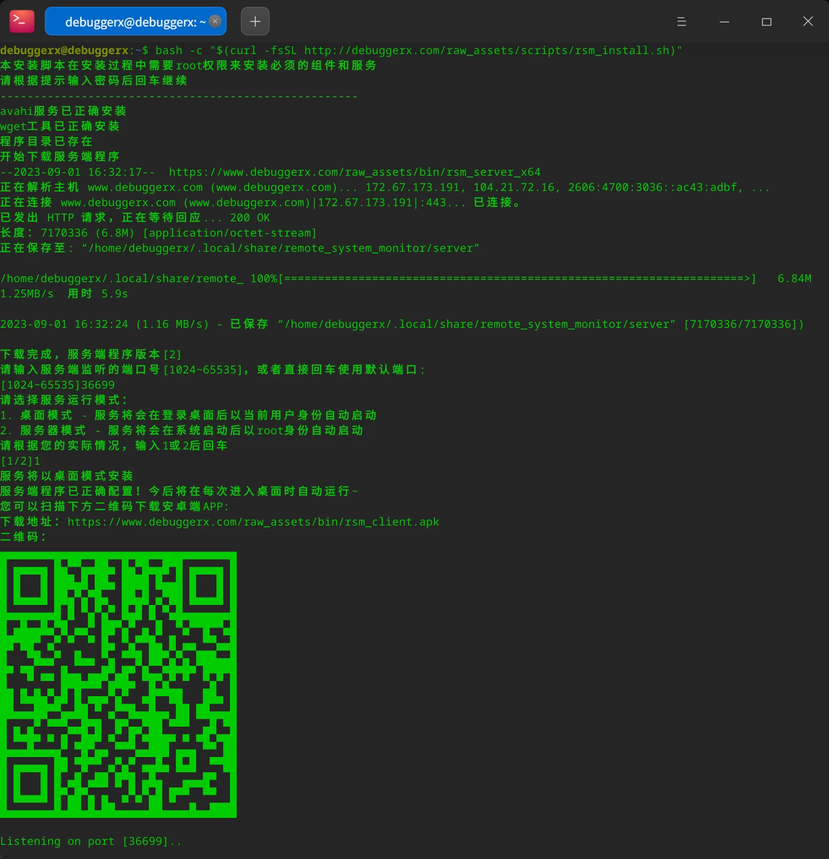Image resolution: width=829 pixels, height=859 pixels.
Task: Click the '1. 桌面模式' option line
Action: 188,416
